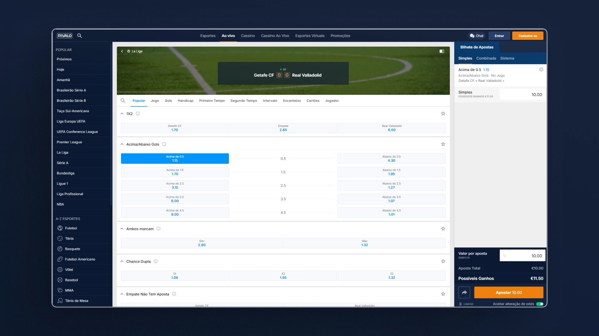Edit the Valor por aposta amount field
Screen dimensions: 599x336
[x=522, y=256]
